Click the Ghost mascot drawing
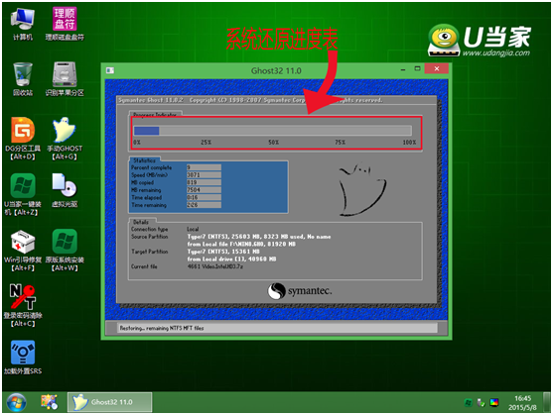This screenshot has height=415, width=553. click(362, 189)
